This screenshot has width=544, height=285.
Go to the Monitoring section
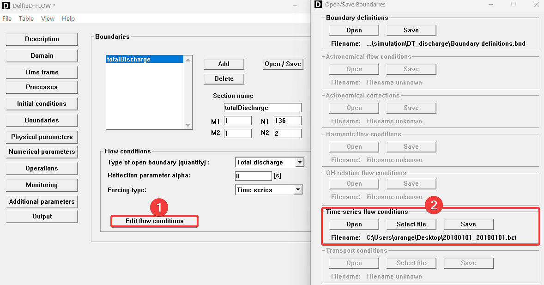[42, 185]
